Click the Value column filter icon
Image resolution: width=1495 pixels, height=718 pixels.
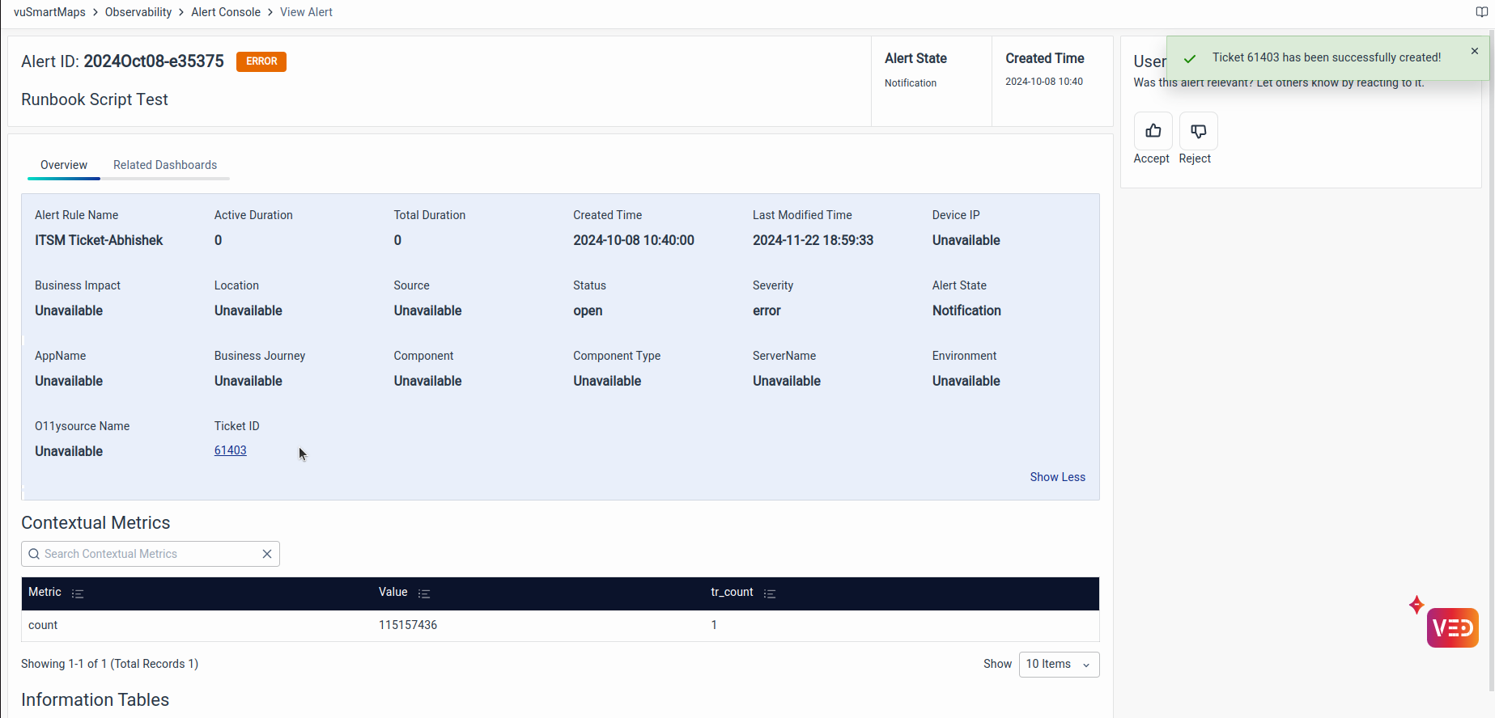(x=423, y=593)
